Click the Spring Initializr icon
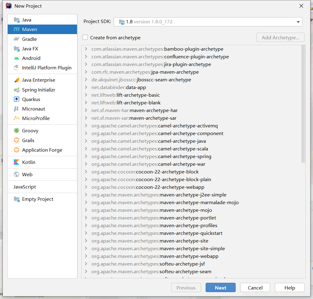This screenshot has width=313, height=299. [x=17, y=90]
